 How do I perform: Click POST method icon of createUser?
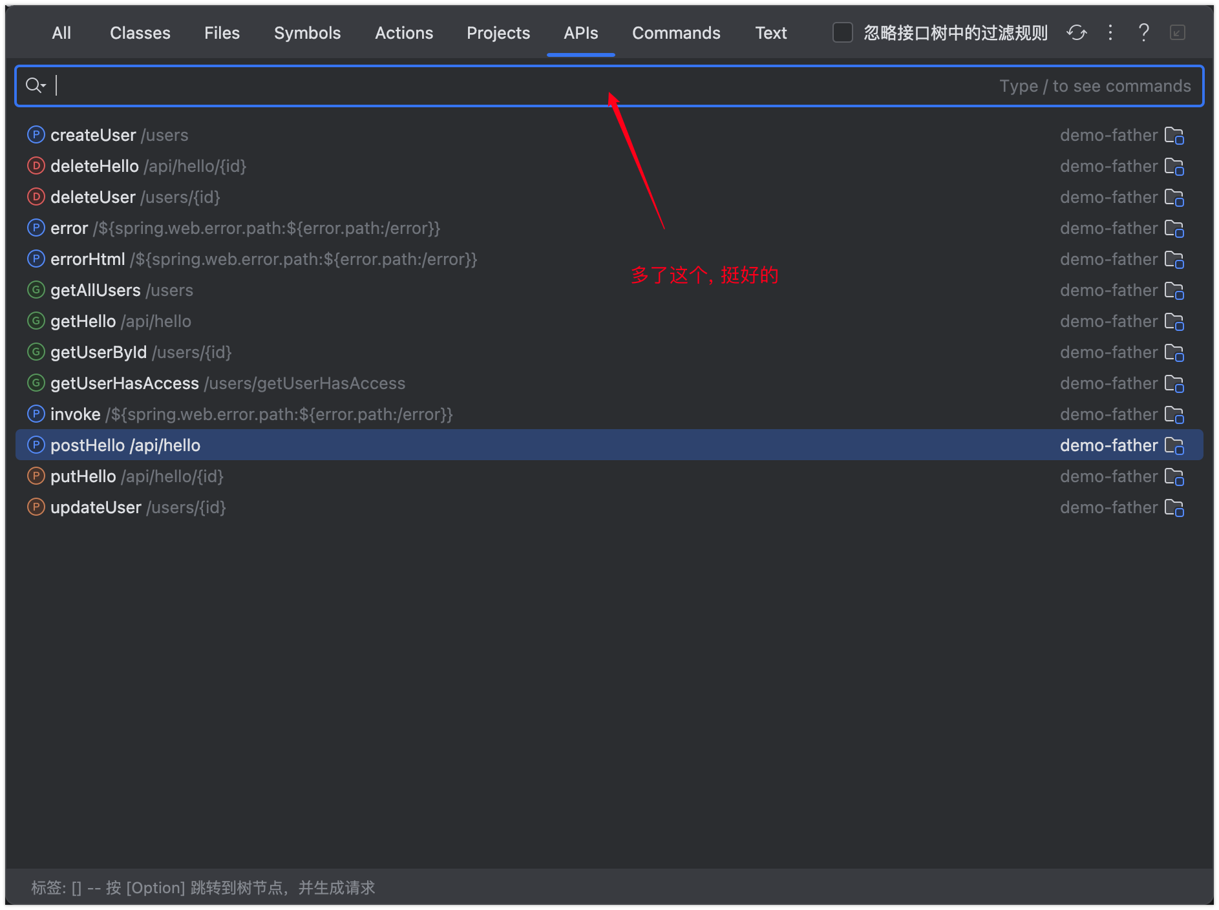36,134
